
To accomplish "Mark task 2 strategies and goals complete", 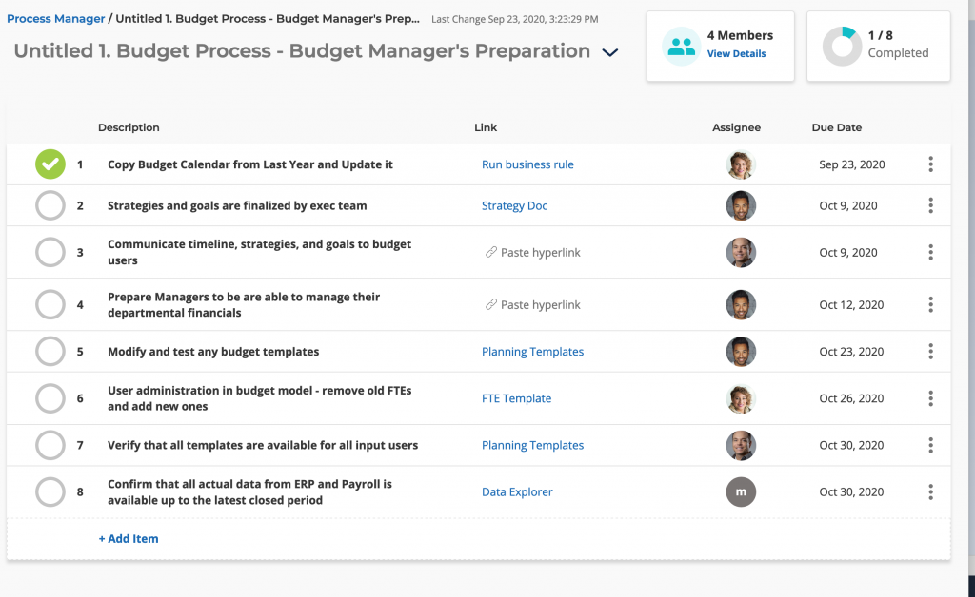I will [x=50, y=206].
